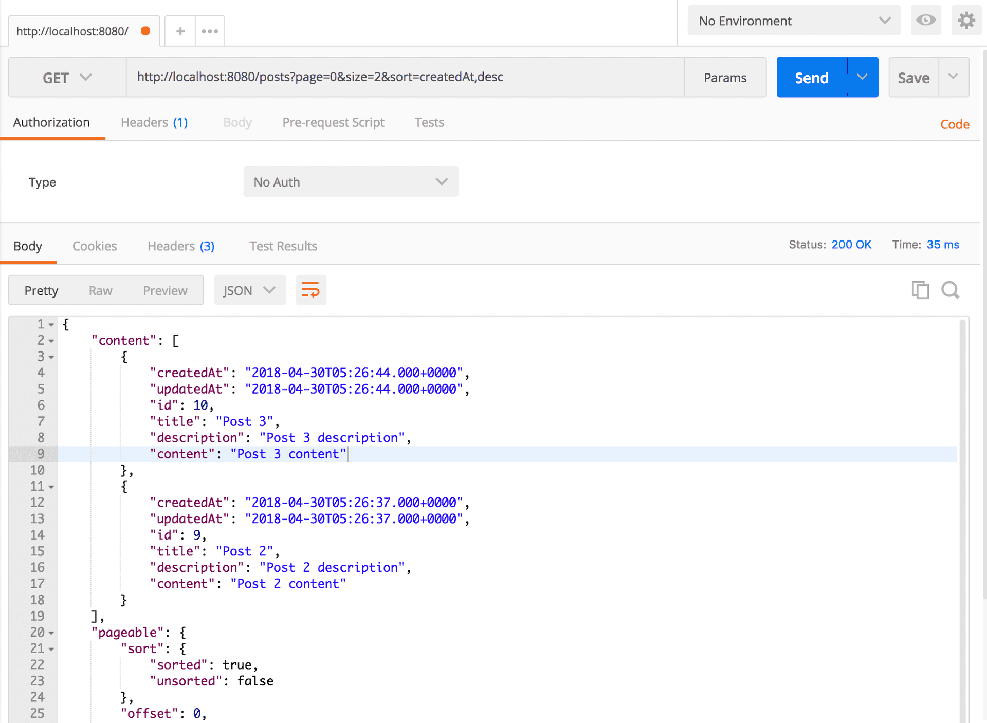Click the orange unsaved dot on the request tab

pos(145,31)
